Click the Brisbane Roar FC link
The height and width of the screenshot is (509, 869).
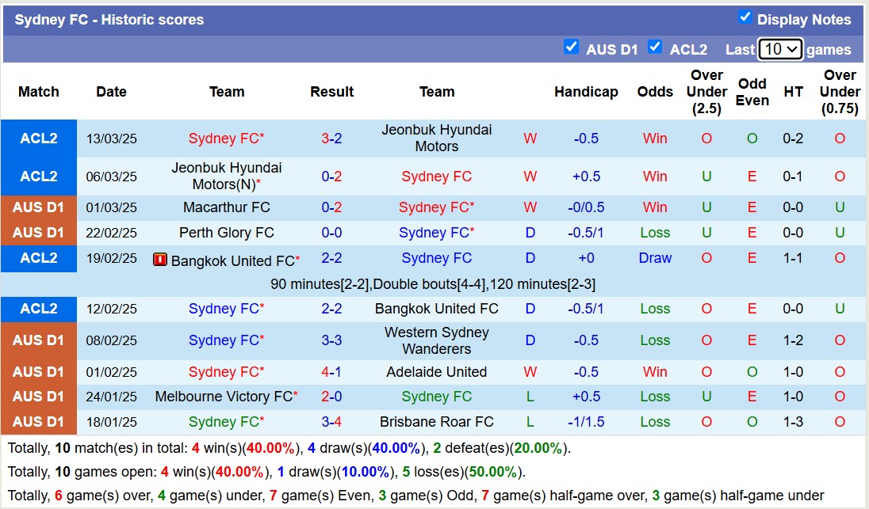pyautogui.click(x=437, y=422)
